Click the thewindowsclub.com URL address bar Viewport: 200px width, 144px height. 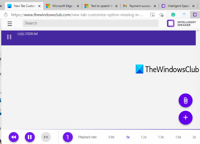pos(77,15)
